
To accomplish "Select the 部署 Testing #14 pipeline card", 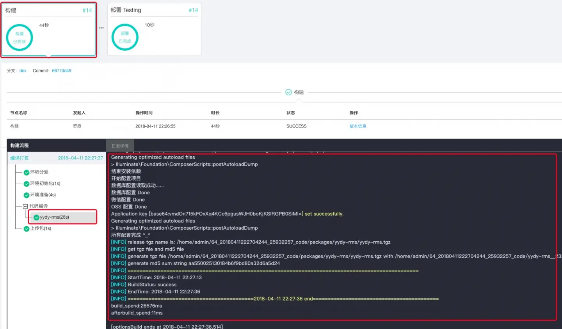I will click(154, 29).
